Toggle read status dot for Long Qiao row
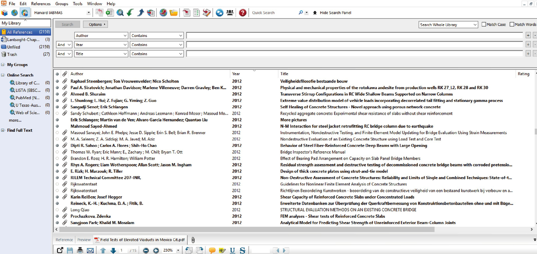The width and height of the screenshot is (537, 254). (57, 210)
